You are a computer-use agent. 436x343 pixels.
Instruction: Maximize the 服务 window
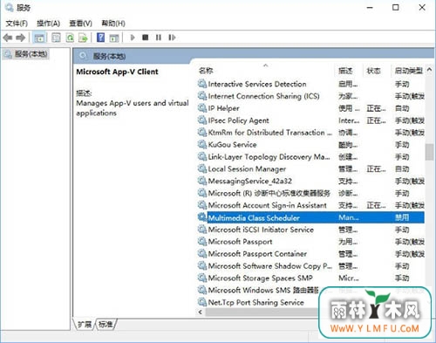[x=396, y=8]
